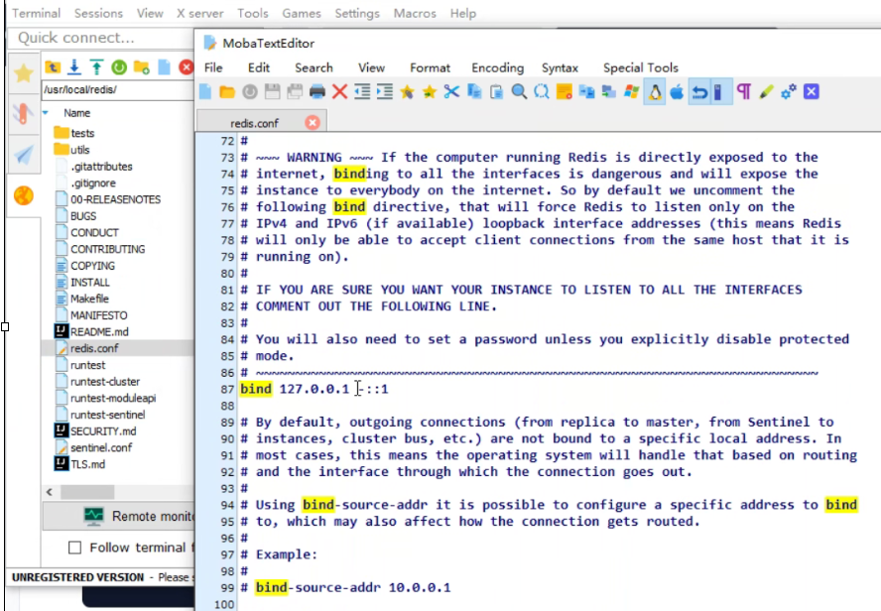Select the utils folder in file list

click(x=79, y=150)
